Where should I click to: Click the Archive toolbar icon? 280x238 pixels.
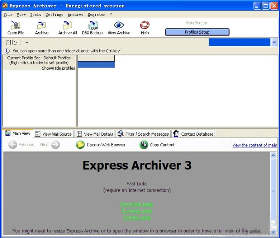[42, 25]
